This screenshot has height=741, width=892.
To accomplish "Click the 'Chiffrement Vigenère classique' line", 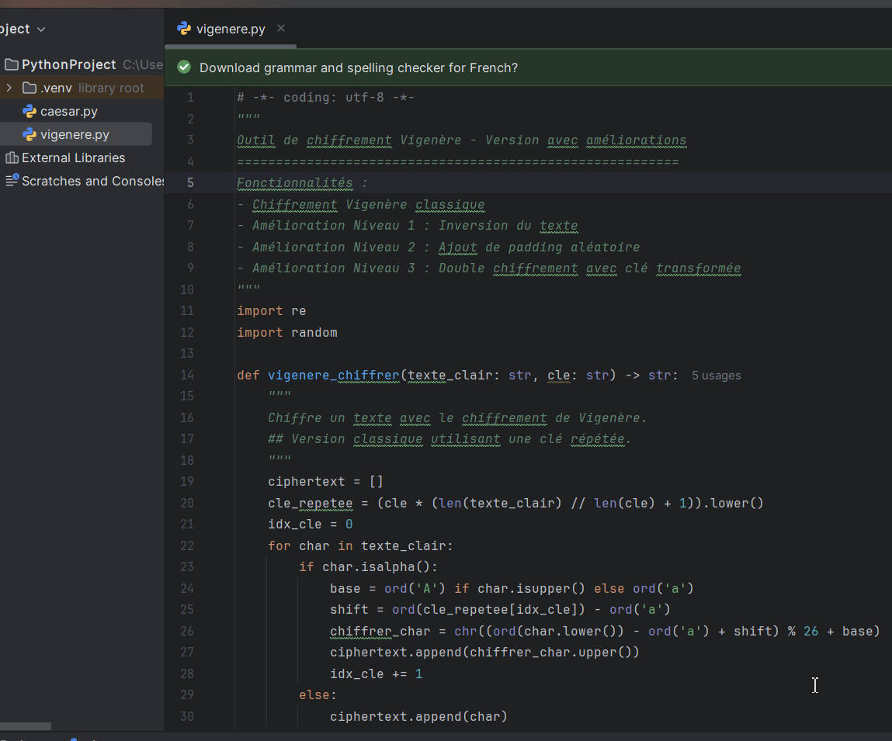I will click(361, 205).
